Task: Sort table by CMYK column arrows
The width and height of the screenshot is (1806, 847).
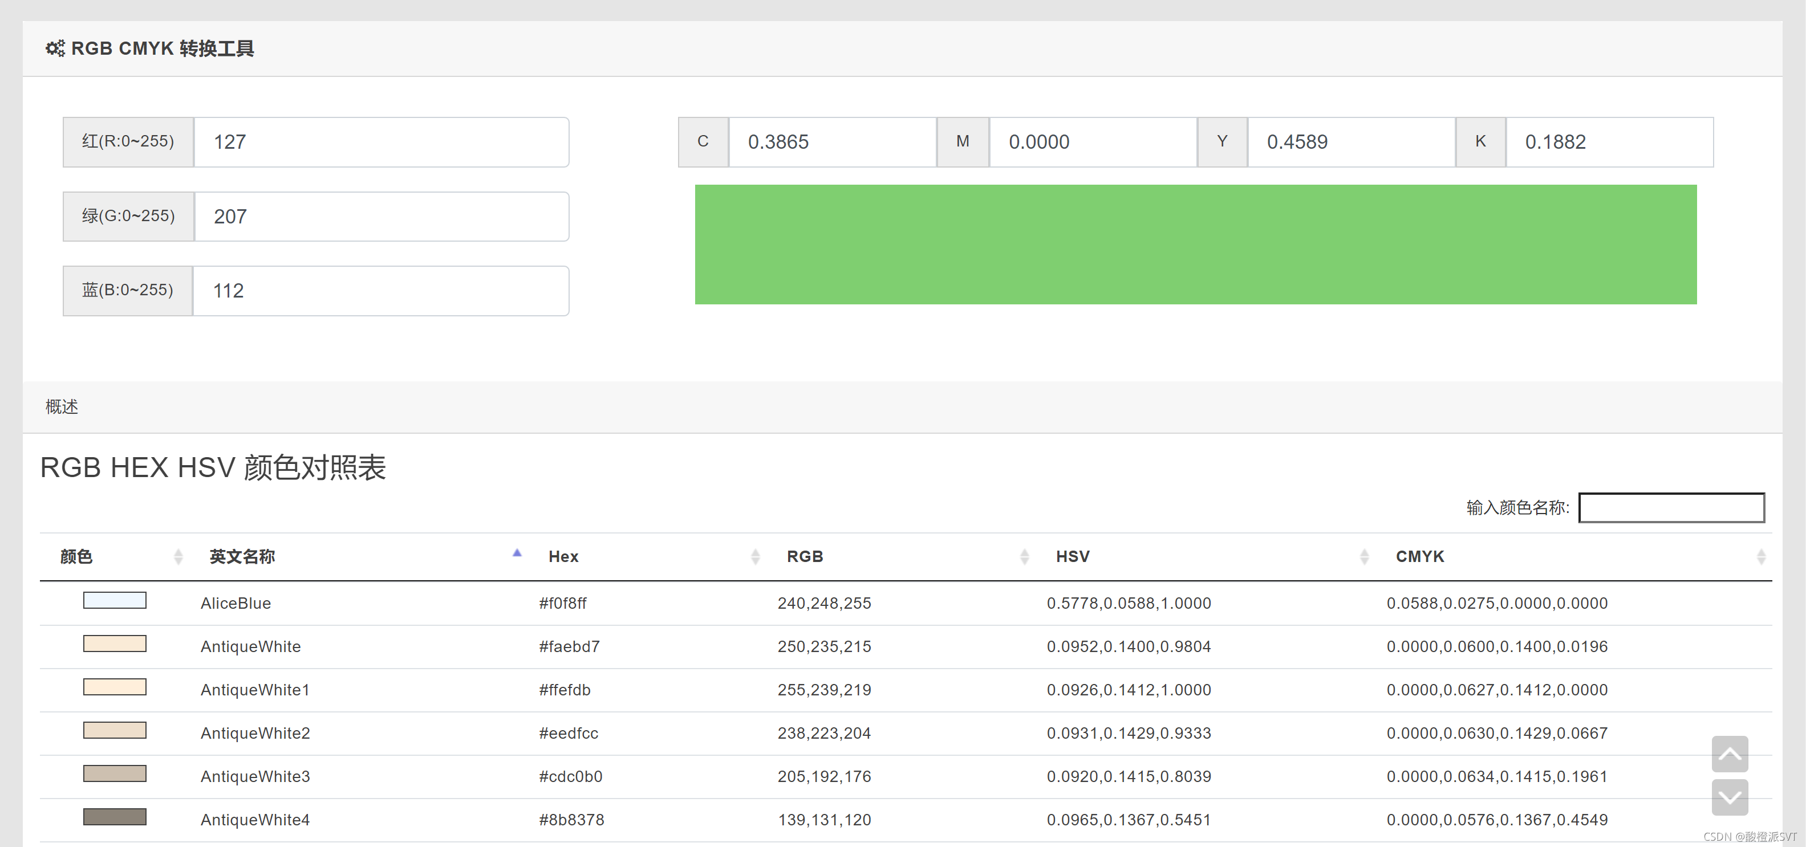Action: click(x=1760, y=556)
